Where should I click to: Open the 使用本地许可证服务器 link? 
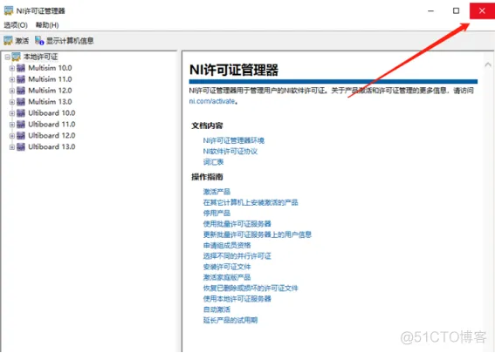click(237, 299)
